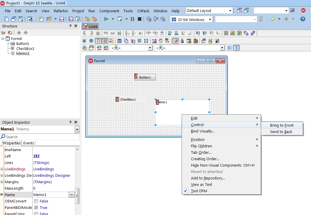Viewport: 311px width, 215px height.
Task: Open Object Inspector component selector dropdown
Action: pos(77,130)
